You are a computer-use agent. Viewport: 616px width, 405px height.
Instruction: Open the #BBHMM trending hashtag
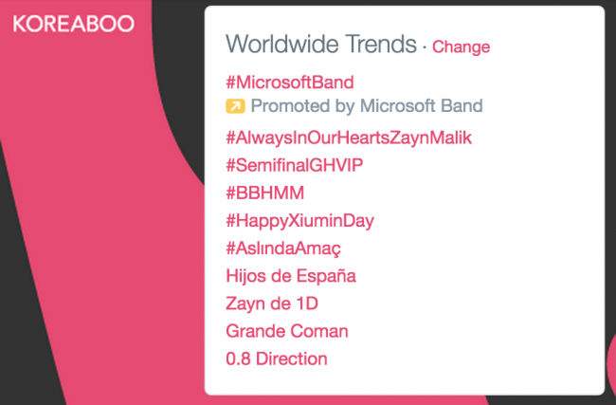[x=264, y=193]
